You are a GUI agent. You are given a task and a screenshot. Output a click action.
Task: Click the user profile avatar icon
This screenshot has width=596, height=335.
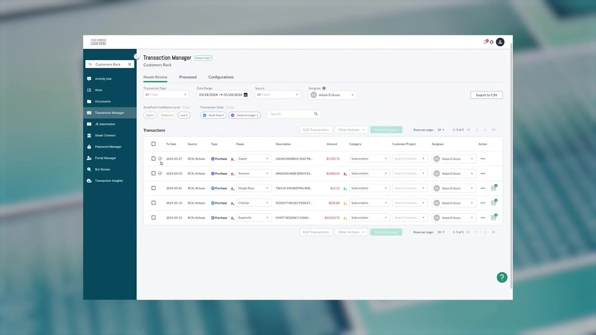pos(500,42)
